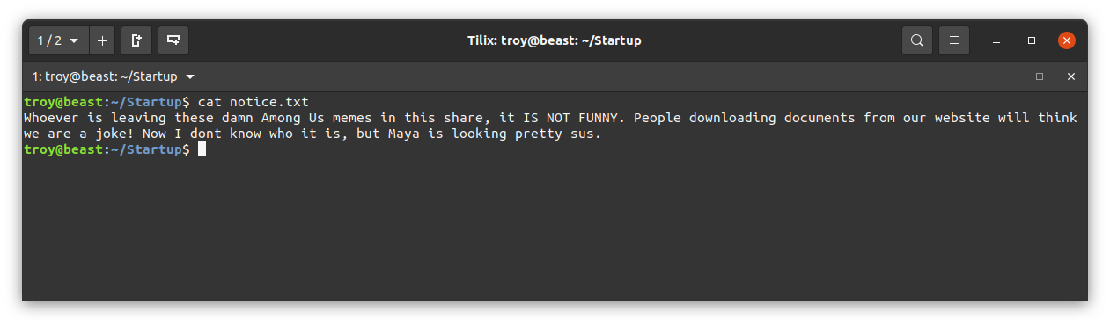This screenshot has width=1110, height=326.
Task: Open the Tilix hamburger menu
Action: [x=954, y=40]
